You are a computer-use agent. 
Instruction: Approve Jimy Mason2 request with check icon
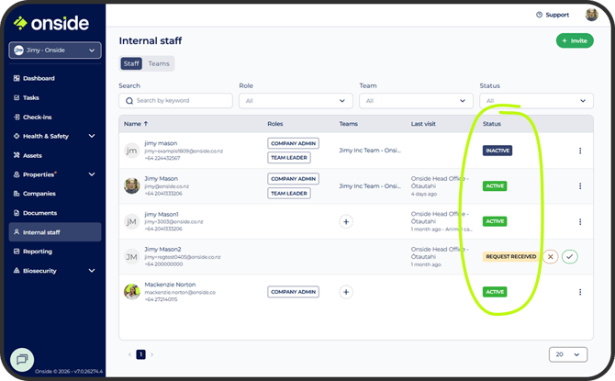coord(569,257)
